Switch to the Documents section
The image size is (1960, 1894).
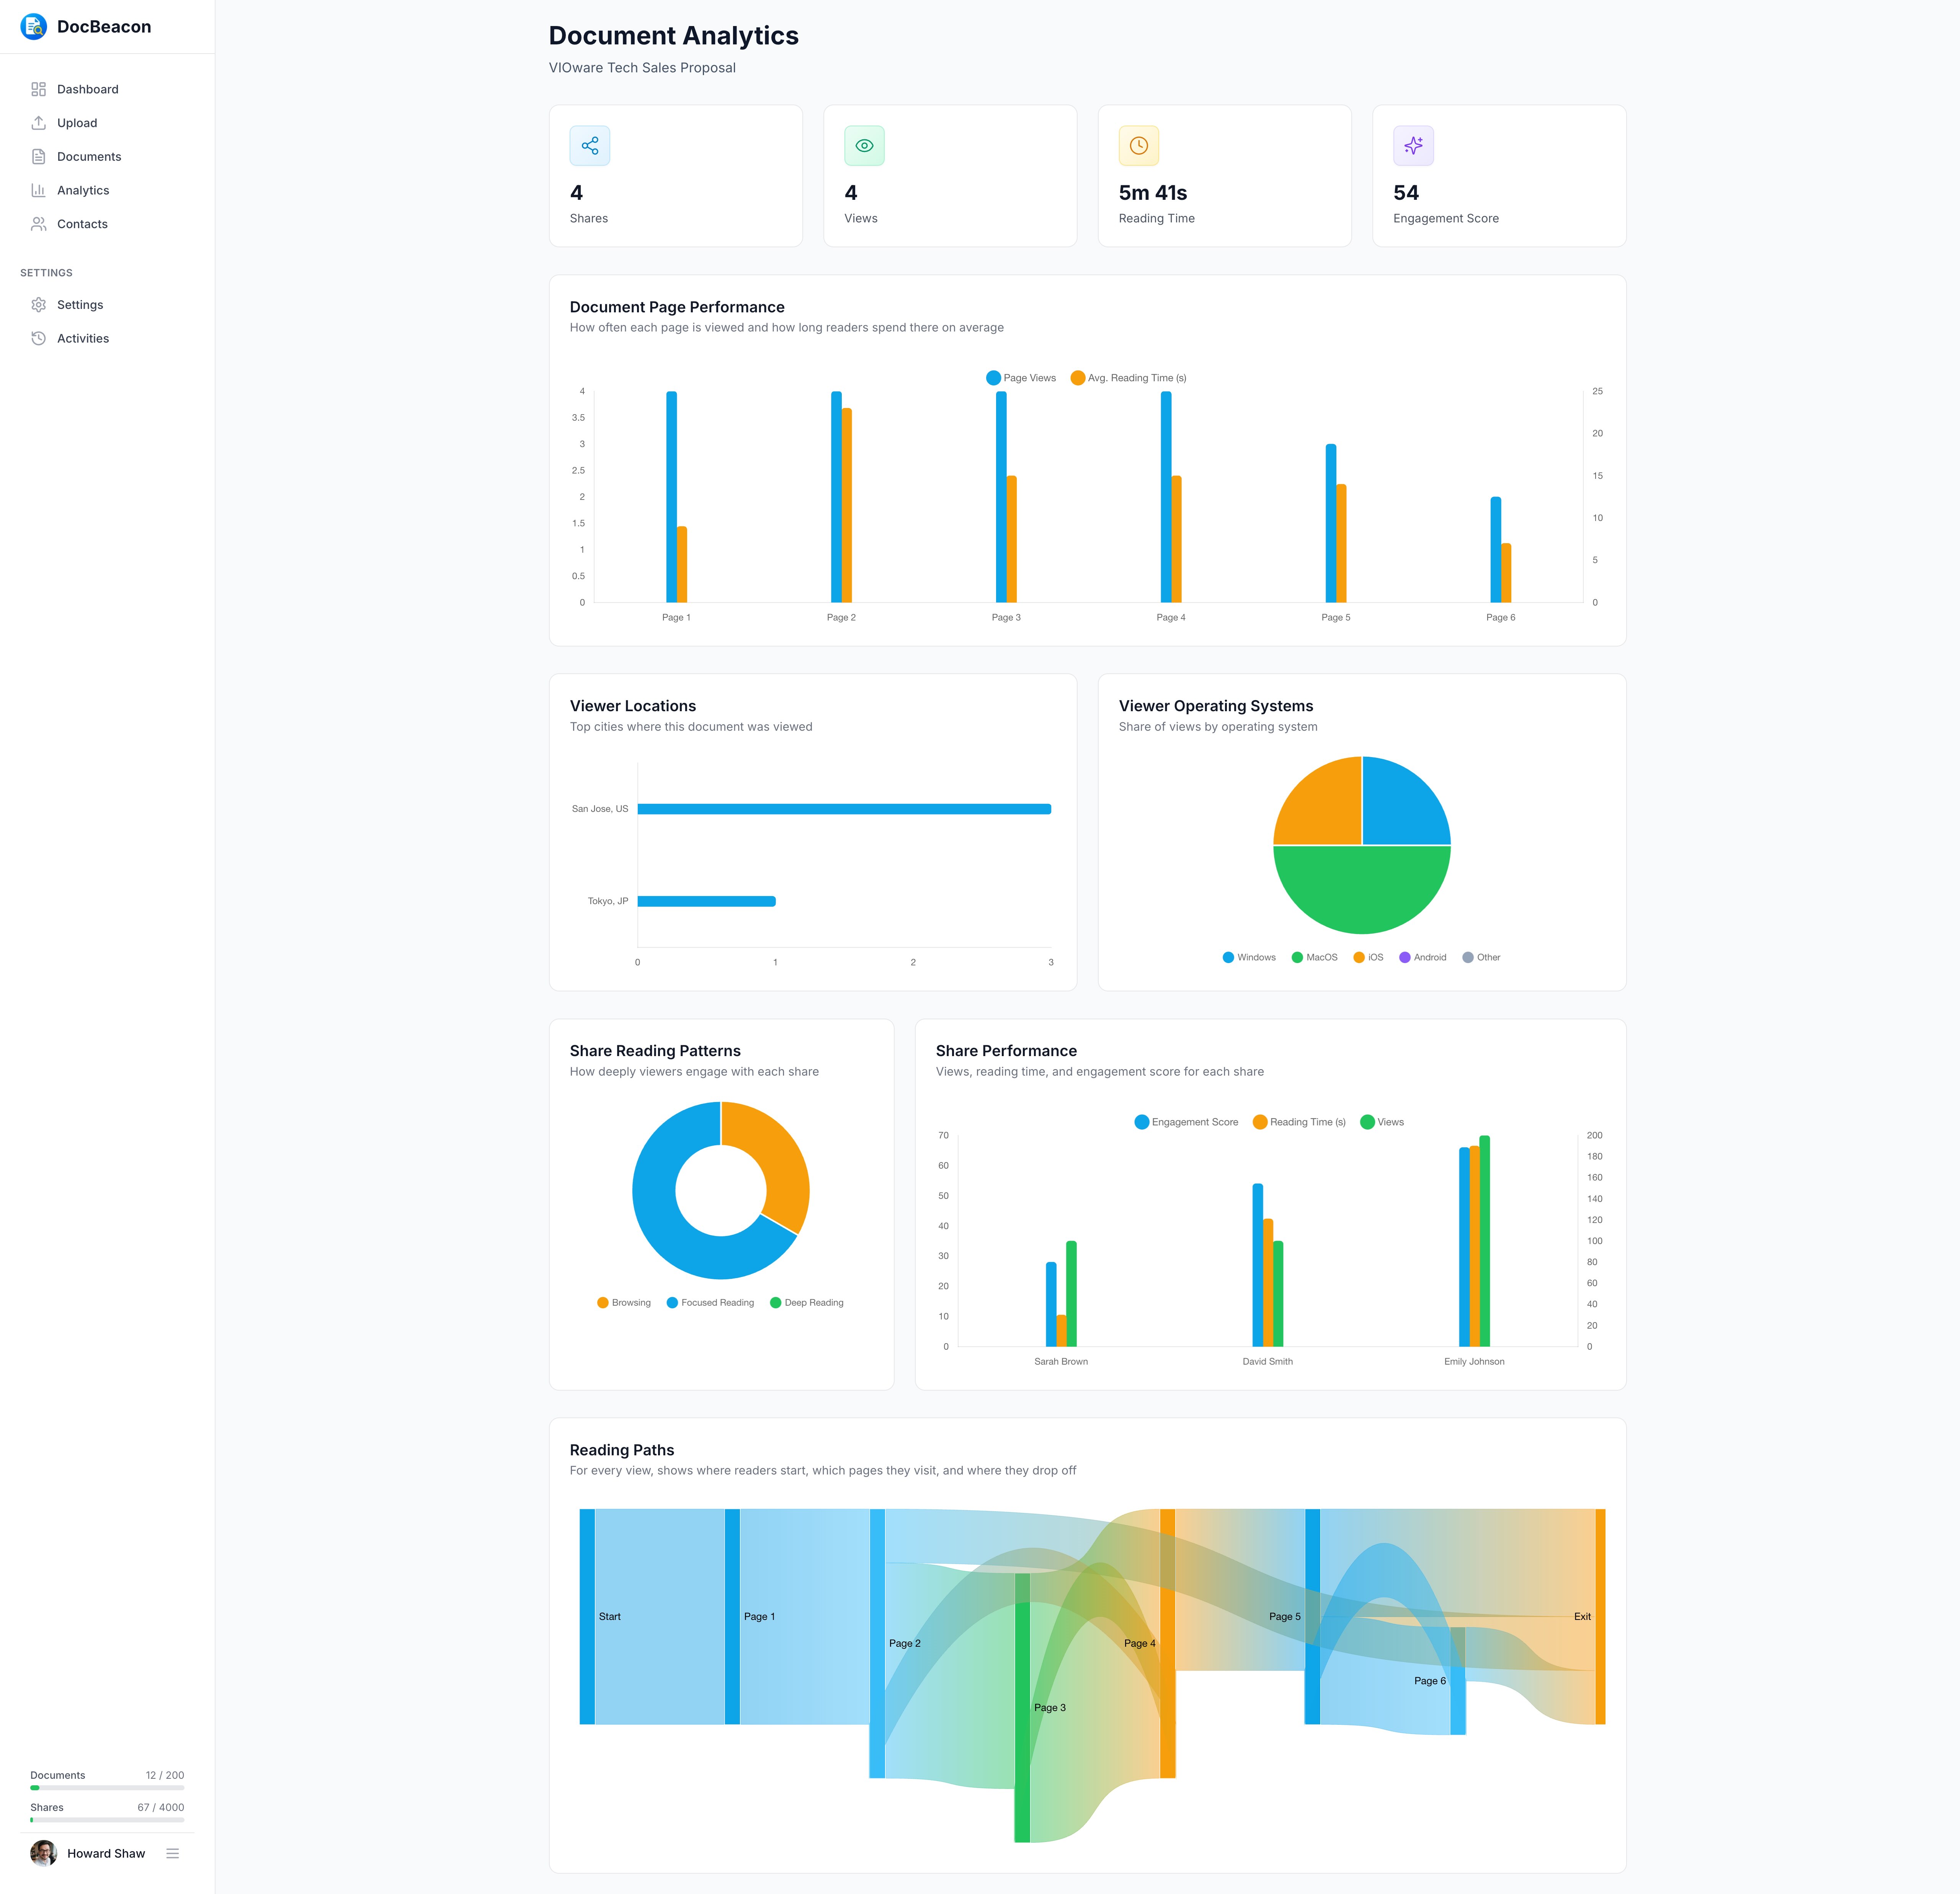coord(88,156)
